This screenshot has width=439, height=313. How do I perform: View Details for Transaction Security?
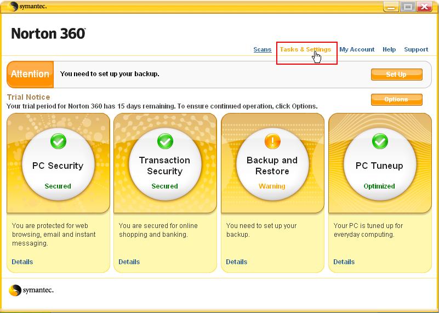coord(129,262)
